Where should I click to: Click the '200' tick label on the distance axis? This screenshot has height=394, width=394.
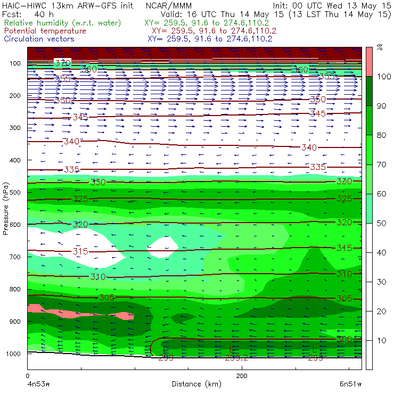pos(242,376)
